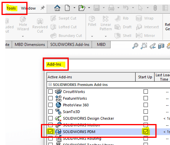Select the Wrap tool
The image size is (170, 145).
click(145, 18)
